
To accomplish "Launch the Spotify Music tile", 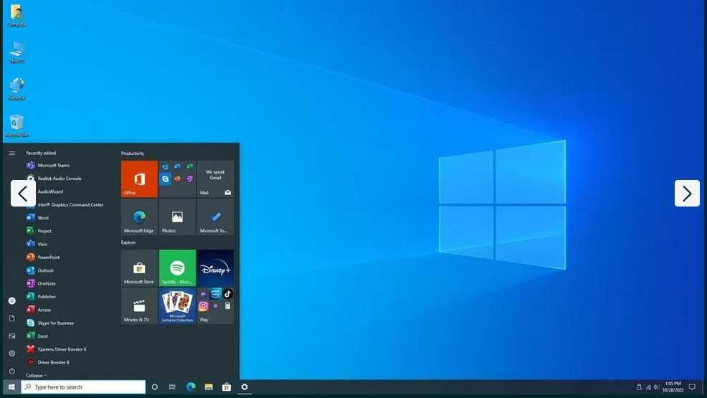I will (x=178, y=268).
